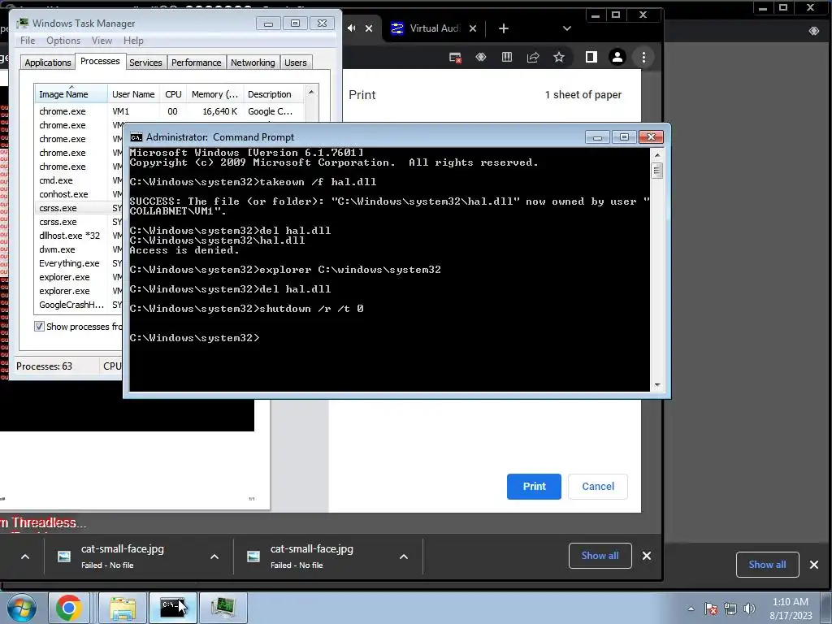Open Chrome three-dot menu
The height and width of the screenshot is (624, 832).
643,58
